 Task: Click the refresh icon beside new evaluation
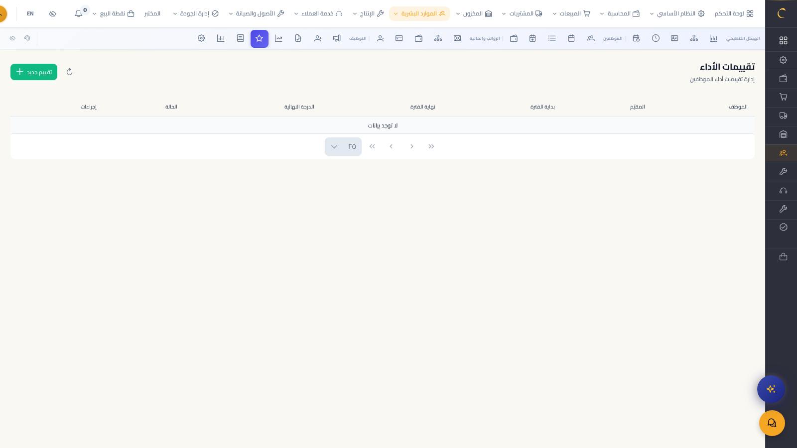point(70,72)
